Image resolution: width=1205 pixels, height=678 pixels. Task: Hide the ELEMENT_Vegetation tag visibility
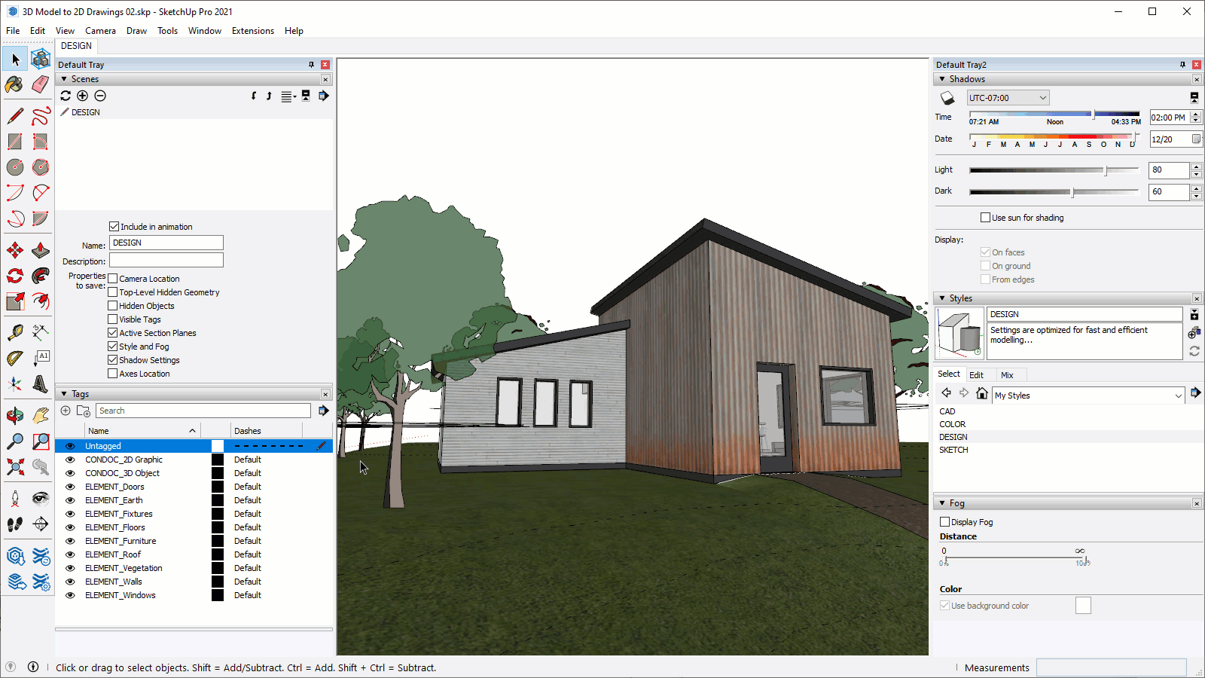coord(70,568)
